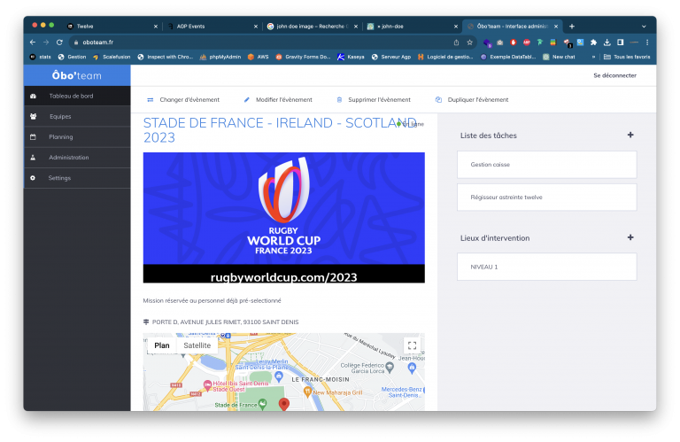Viewport: 680px width, 442px height.
Task: Toggle the browser side panel icon
Action: (620, 43)
